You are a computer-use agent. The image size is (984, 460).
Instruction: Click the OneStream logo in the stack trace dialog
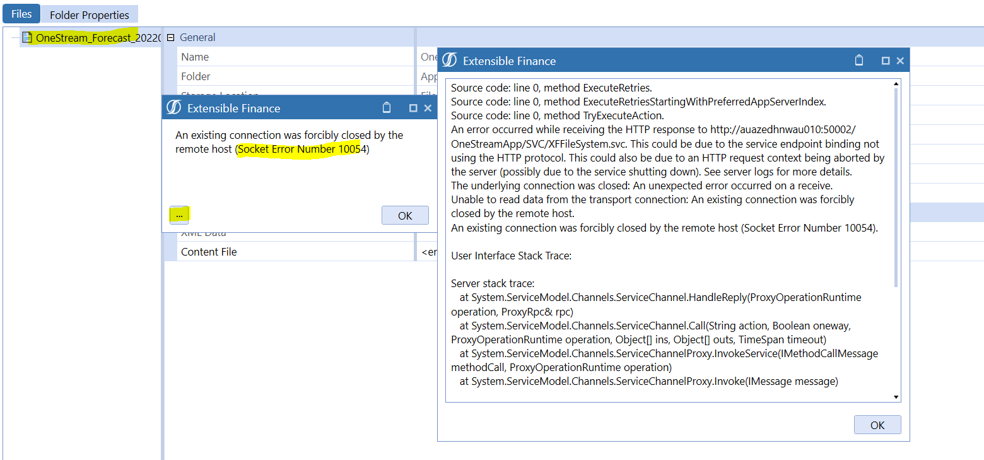pos(449,61)
